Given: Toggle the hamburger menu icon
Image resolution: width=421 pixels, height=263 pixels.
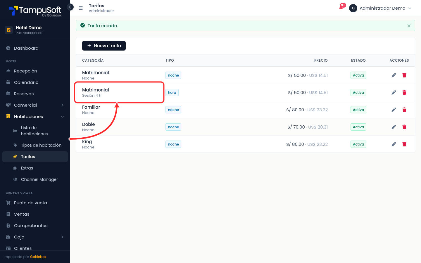Looking at the screenshot, I should click(x=81, y=8).
